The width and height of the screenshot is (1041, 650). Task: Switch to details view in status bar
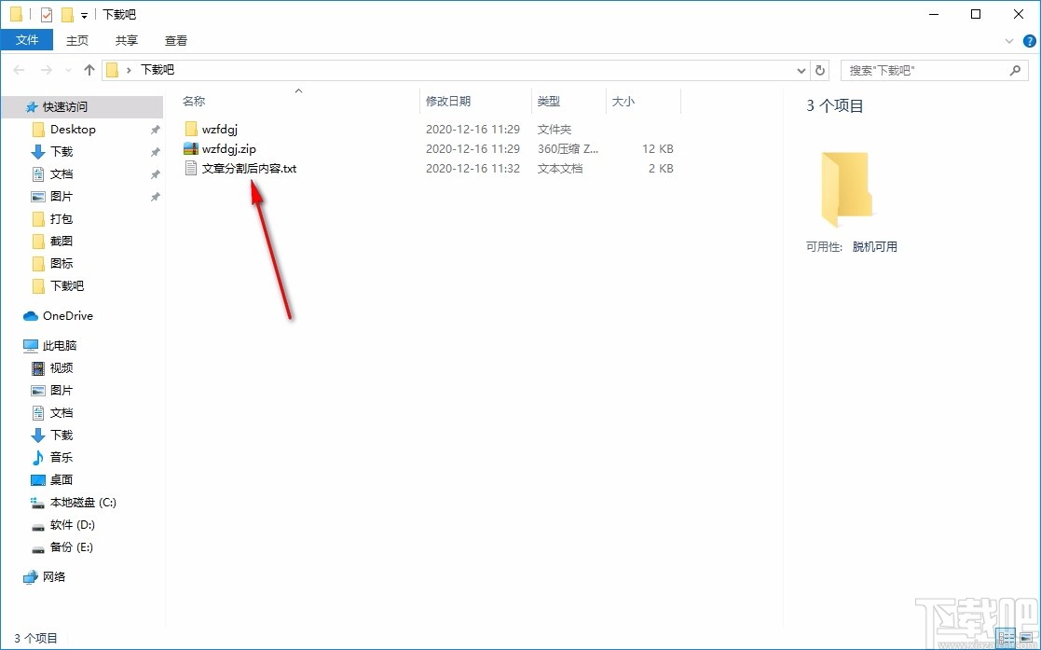pos(1006,638)
